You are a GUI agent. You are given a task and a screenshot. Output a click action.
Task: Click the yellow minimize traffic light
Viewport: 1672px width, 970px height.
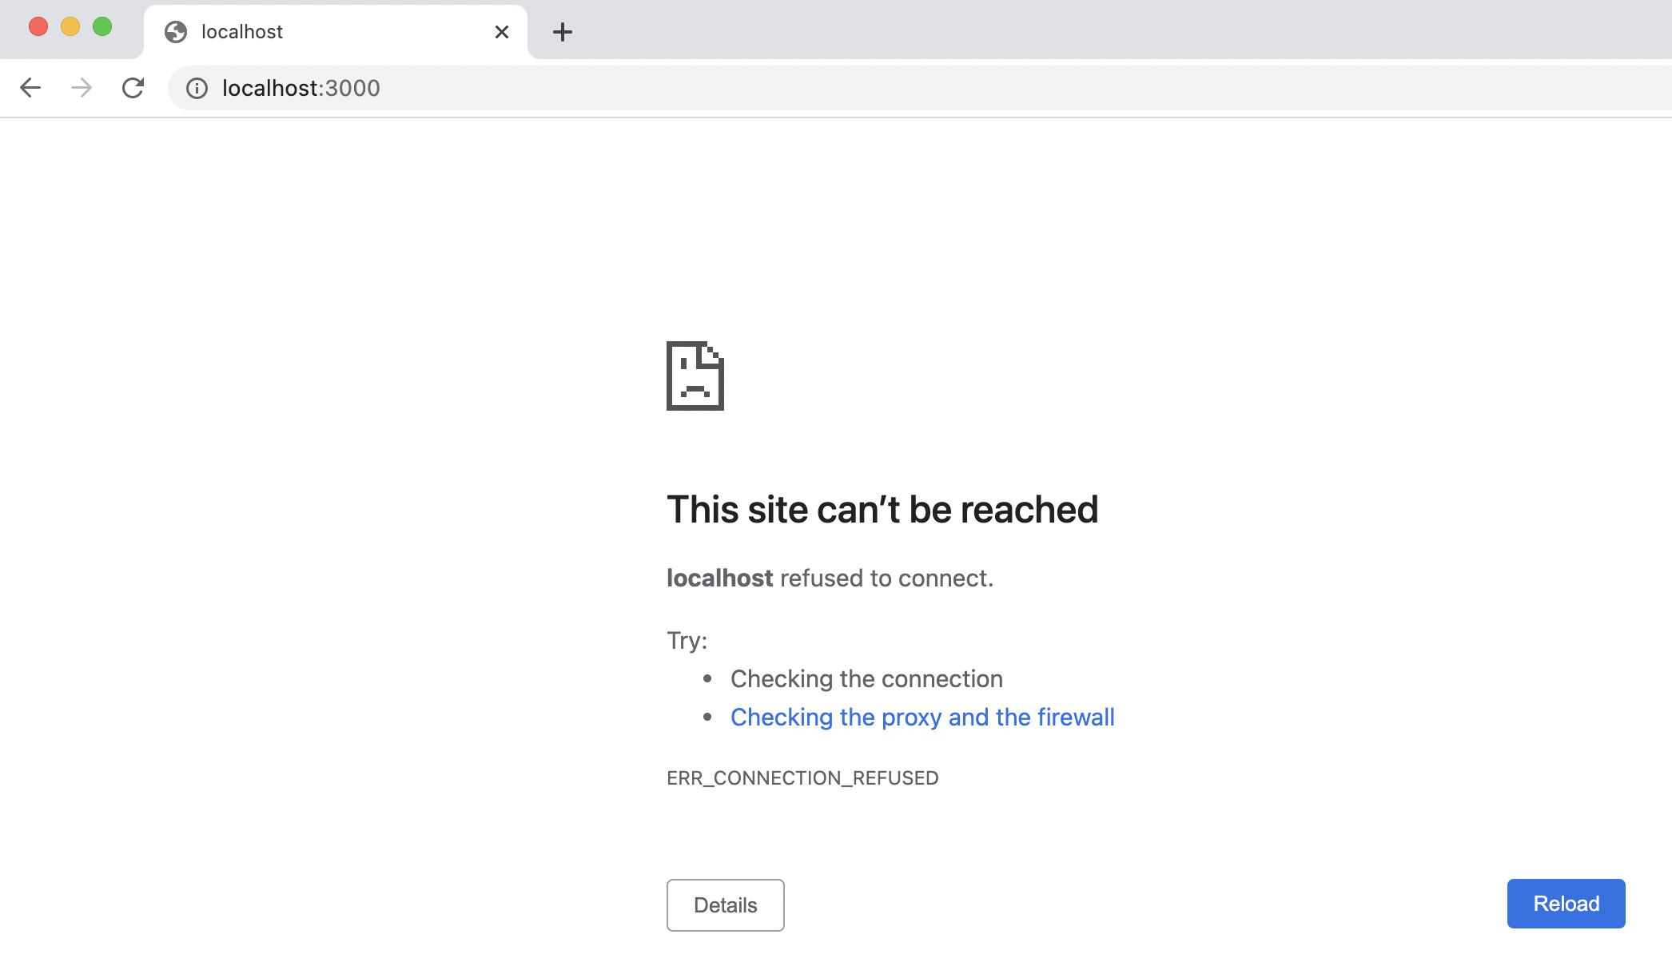[70, 26]
